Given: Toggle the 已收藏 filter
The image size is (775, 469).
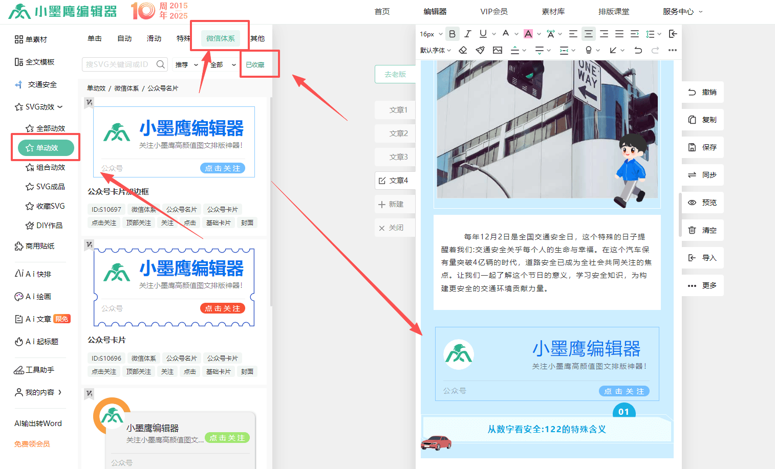Looking at the screenshot, I should [x=255, y=65].
